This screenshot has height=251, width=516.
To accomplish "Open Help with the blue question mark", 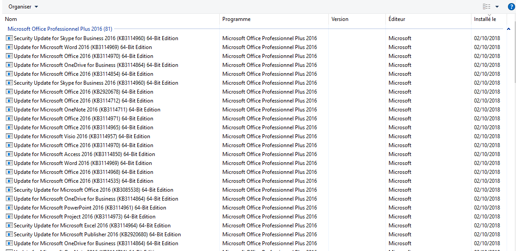I will tap(511, 7).
